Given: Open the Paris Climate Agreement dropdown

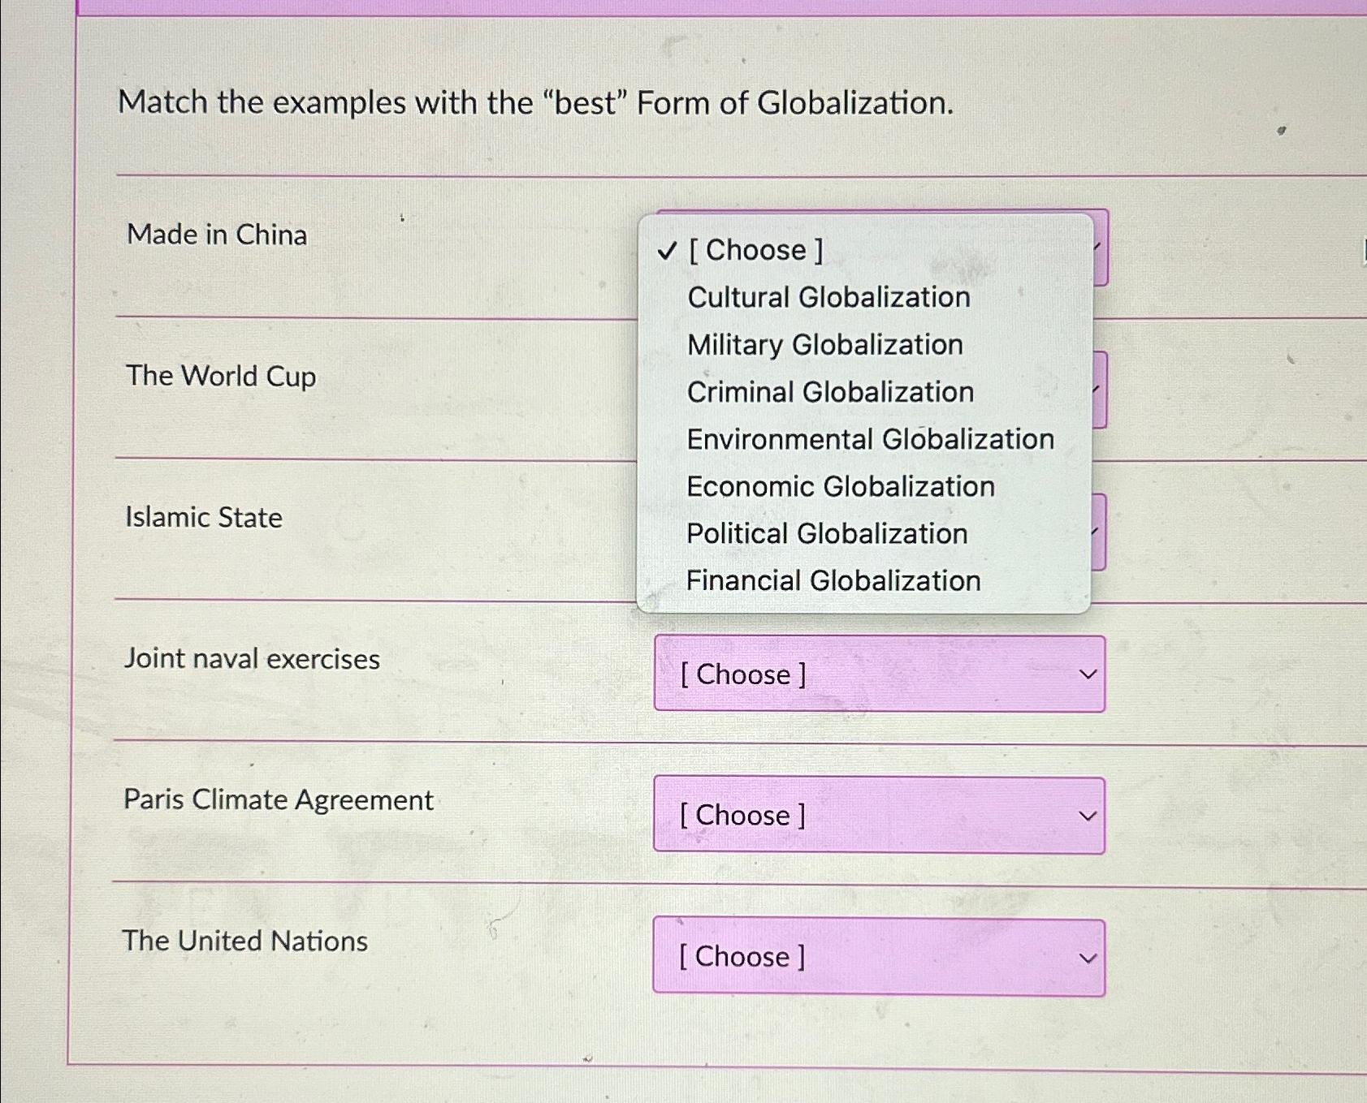Looking at the screenshot, I should [x=880, y=815].
